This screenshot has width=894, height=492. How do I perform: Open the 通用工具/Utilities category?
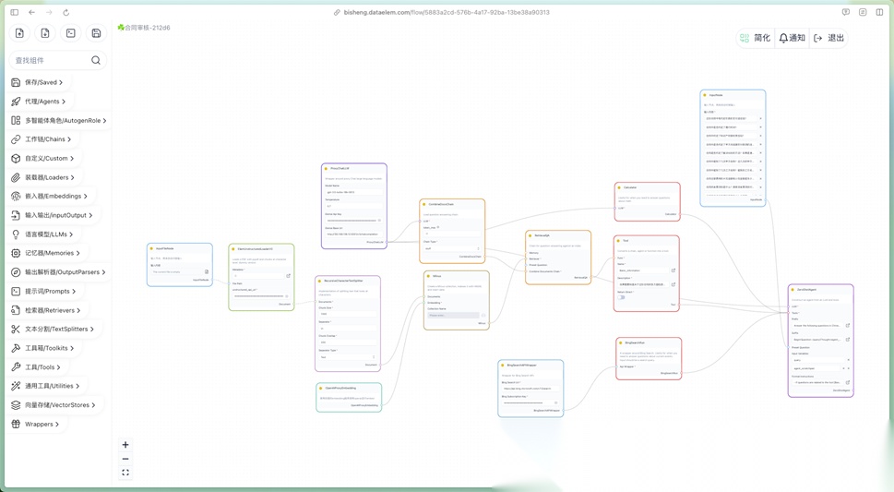click(45, 386)
